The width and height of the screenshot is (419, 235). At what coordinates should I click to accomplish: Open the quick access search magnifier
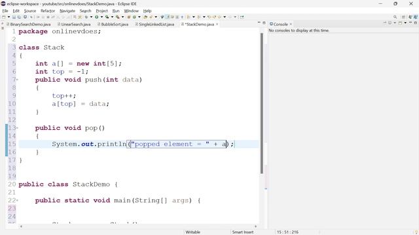[x=395, y=17]
